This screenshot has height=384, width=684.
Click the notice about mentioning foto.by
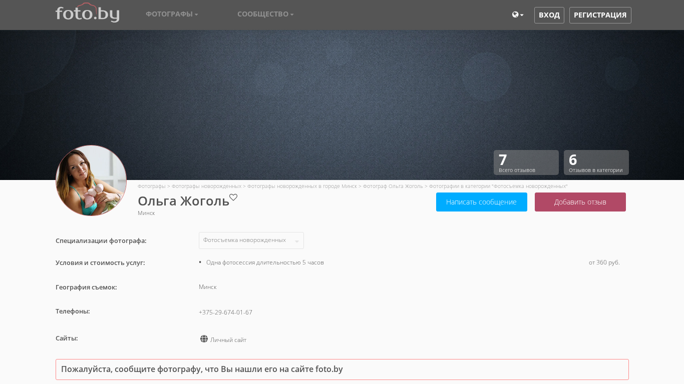342,369
